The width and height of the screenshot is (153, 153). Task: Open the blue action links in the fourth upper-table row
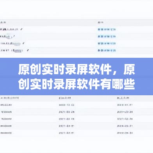pos(107,50)
